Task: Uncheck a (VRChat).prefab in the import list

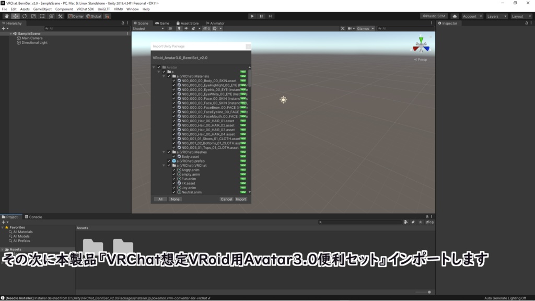Action: (x=169, y=161)
